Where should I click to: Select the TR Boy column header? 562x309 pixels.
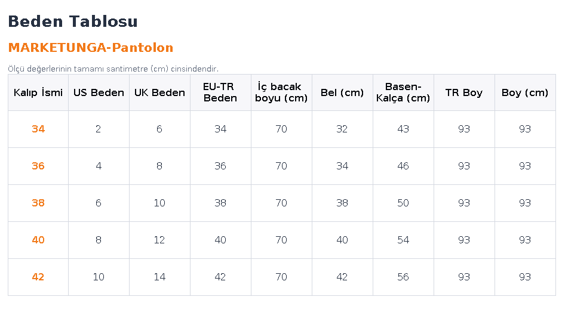click(x=464, y=92)
